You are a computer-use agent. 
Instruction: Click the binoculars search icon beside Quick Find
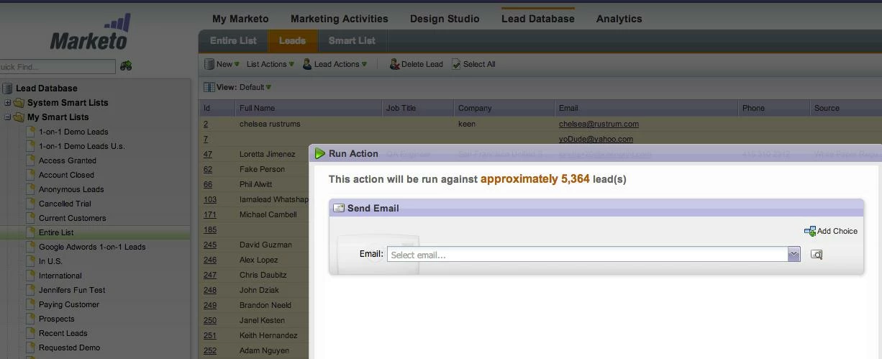coord(126,66)
